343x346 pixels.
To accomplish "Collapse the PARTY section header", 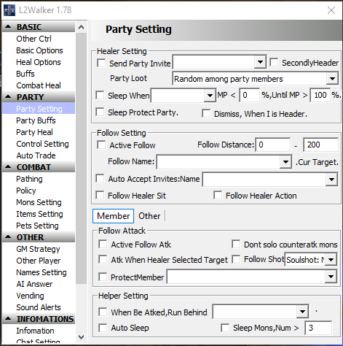I will click(39, 97).
